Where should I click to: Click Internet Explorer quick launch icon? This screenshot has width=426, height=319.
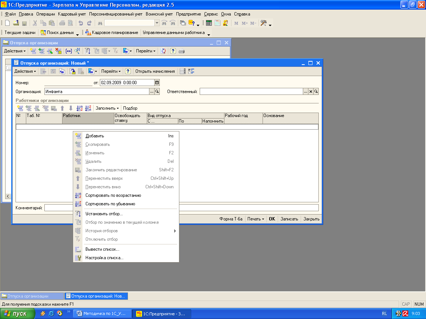(x=51, y=313)
